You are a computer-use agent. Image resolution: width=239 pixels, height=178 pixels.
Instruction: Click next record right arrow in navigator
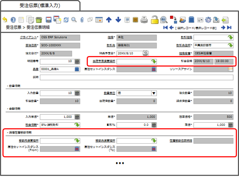click(223, 28)
